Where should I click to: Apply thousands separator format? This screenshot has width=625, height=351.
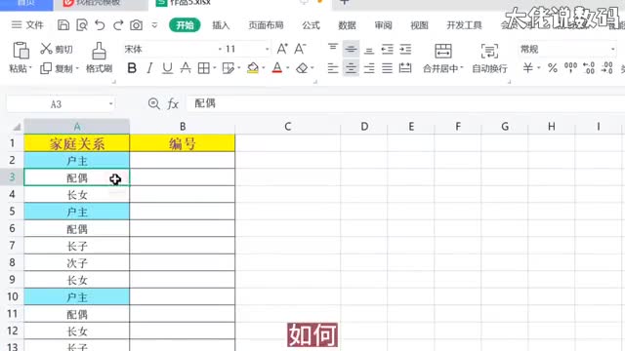(x=570, y=68)
